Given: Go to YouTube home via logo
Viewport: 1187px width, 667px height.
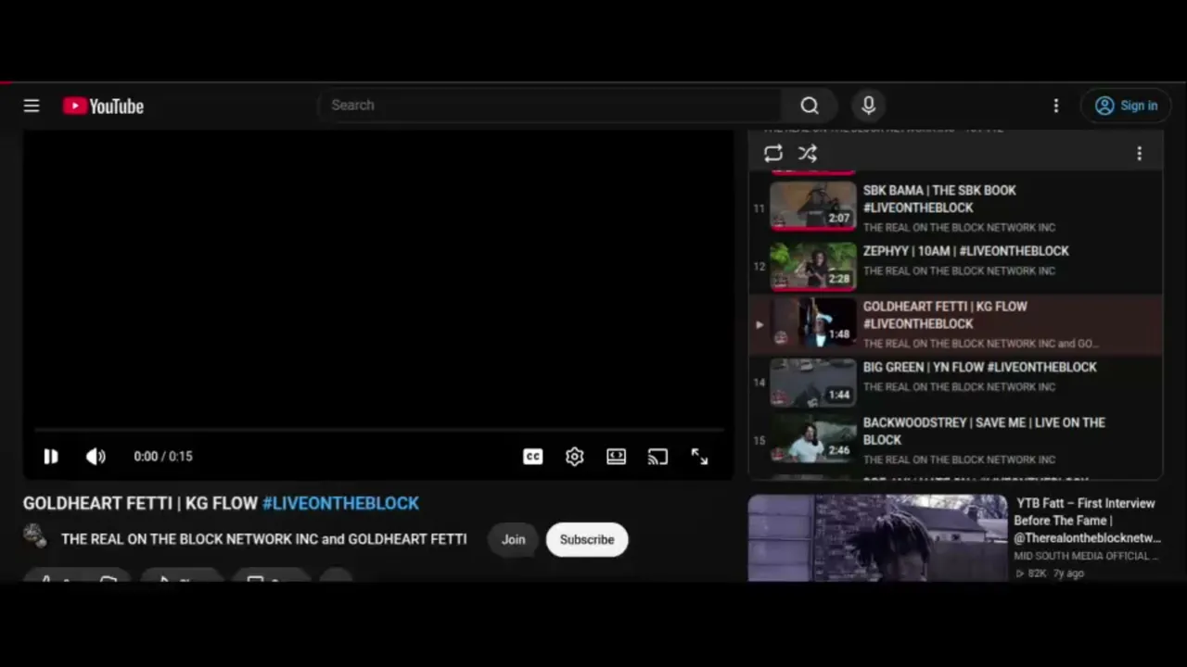Looking at the screenshot, I should click(103, 106).
